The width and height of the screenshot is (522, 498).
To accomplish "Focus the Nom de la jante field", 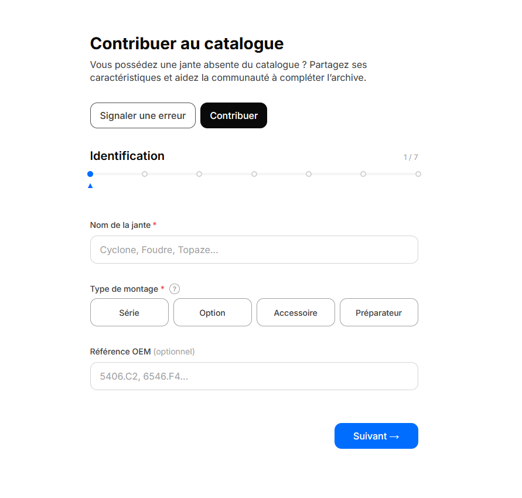I will [x=254, y=250].
